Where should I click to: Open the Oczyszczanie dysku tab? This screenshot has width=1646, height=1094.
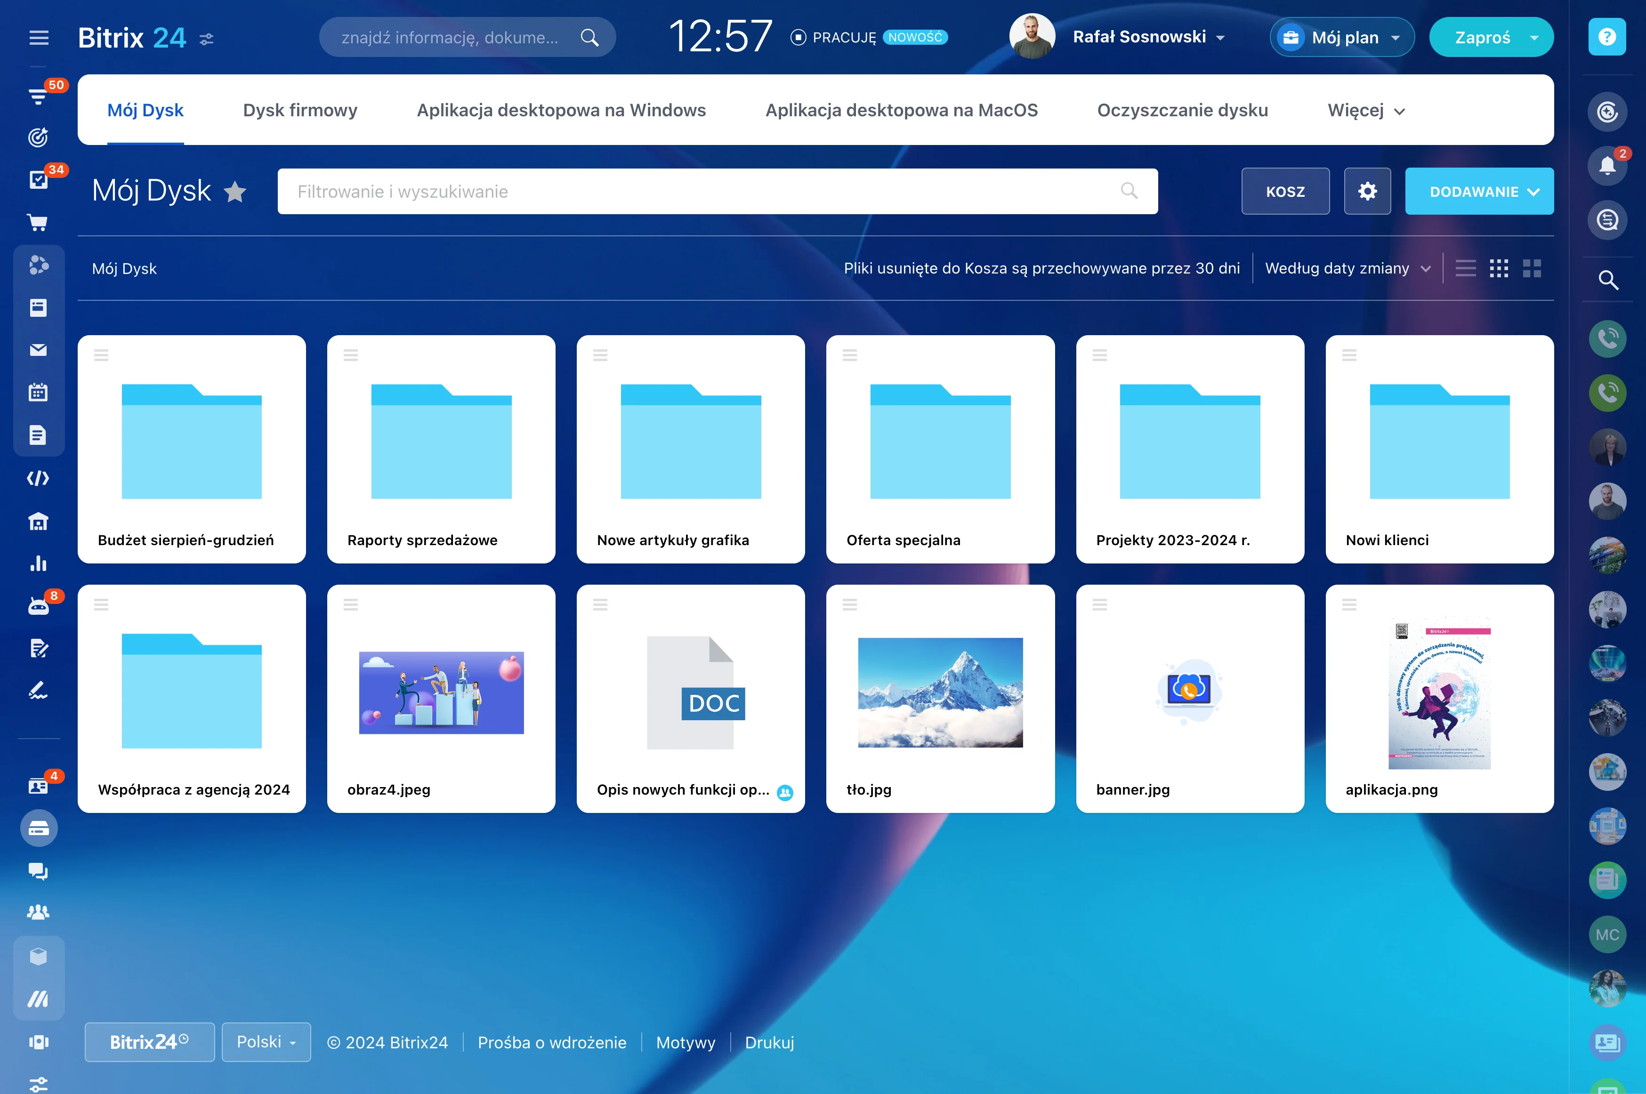click(1182, 110)
